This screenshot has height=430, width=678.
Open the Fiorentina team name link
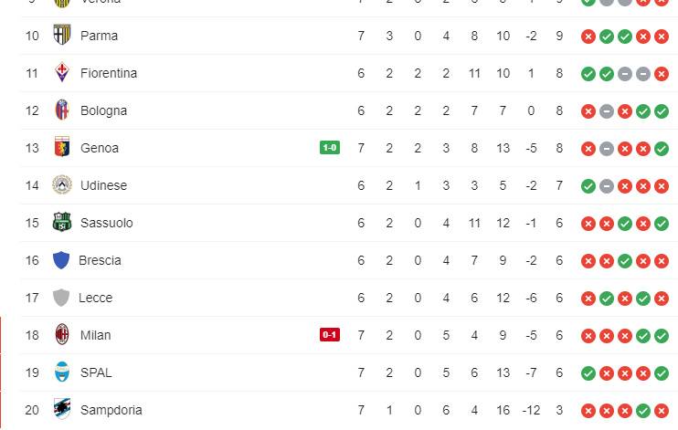[x=109, y=73]
